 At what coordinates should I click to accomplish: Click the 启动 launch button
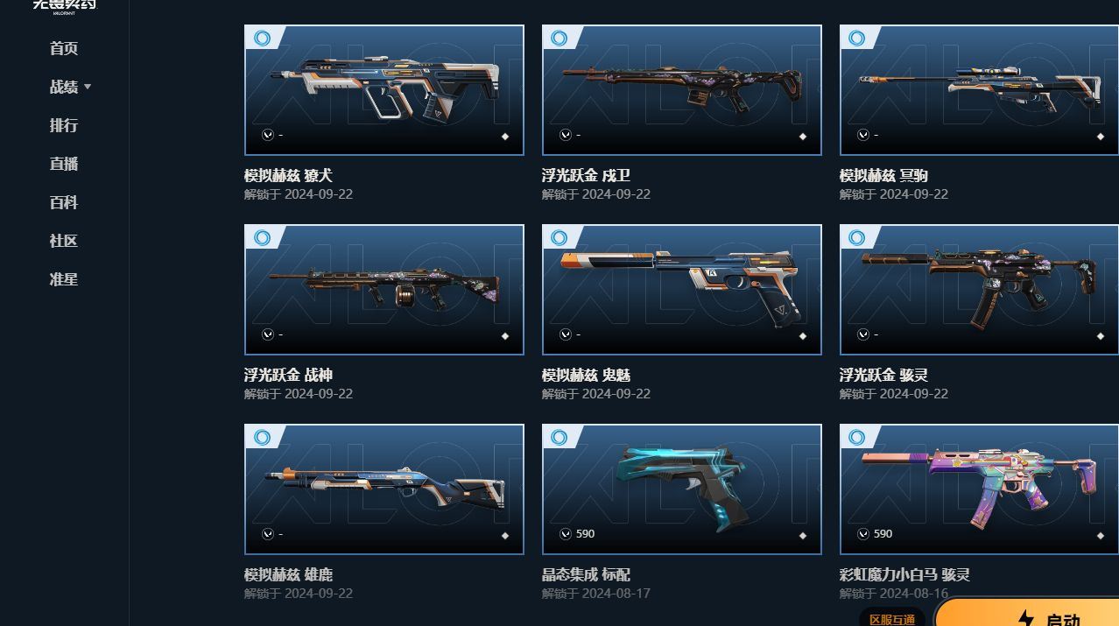1028,614
